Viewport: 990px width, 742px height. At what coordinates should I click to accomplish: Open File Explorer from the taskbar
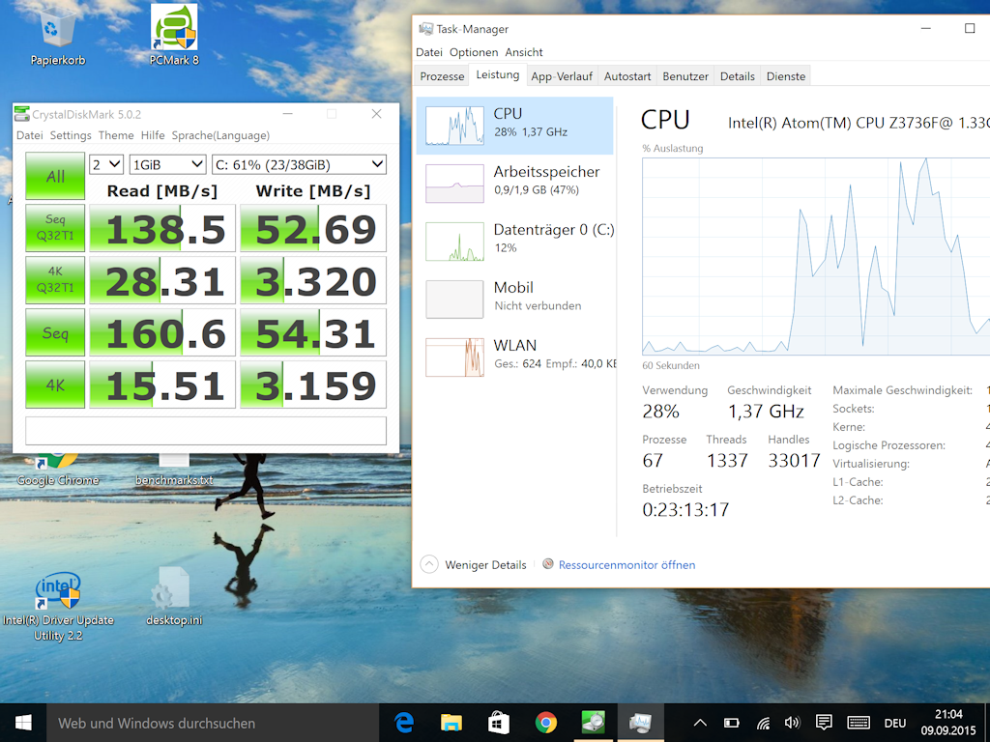click(451, 723)
